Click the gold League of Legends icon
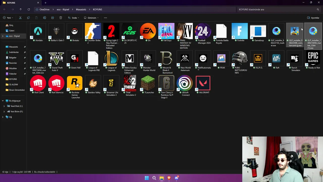This screenshot has width=323, height=182. point(111,58)
